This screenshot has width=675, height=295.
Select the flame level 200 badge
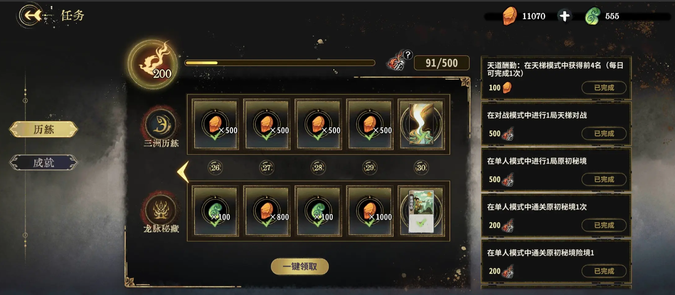click(x=153, y=64)
